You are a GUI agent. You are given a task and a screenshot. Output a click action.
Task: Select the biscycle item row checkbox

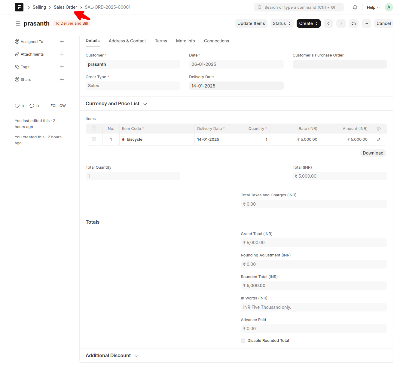pos(94,139)
